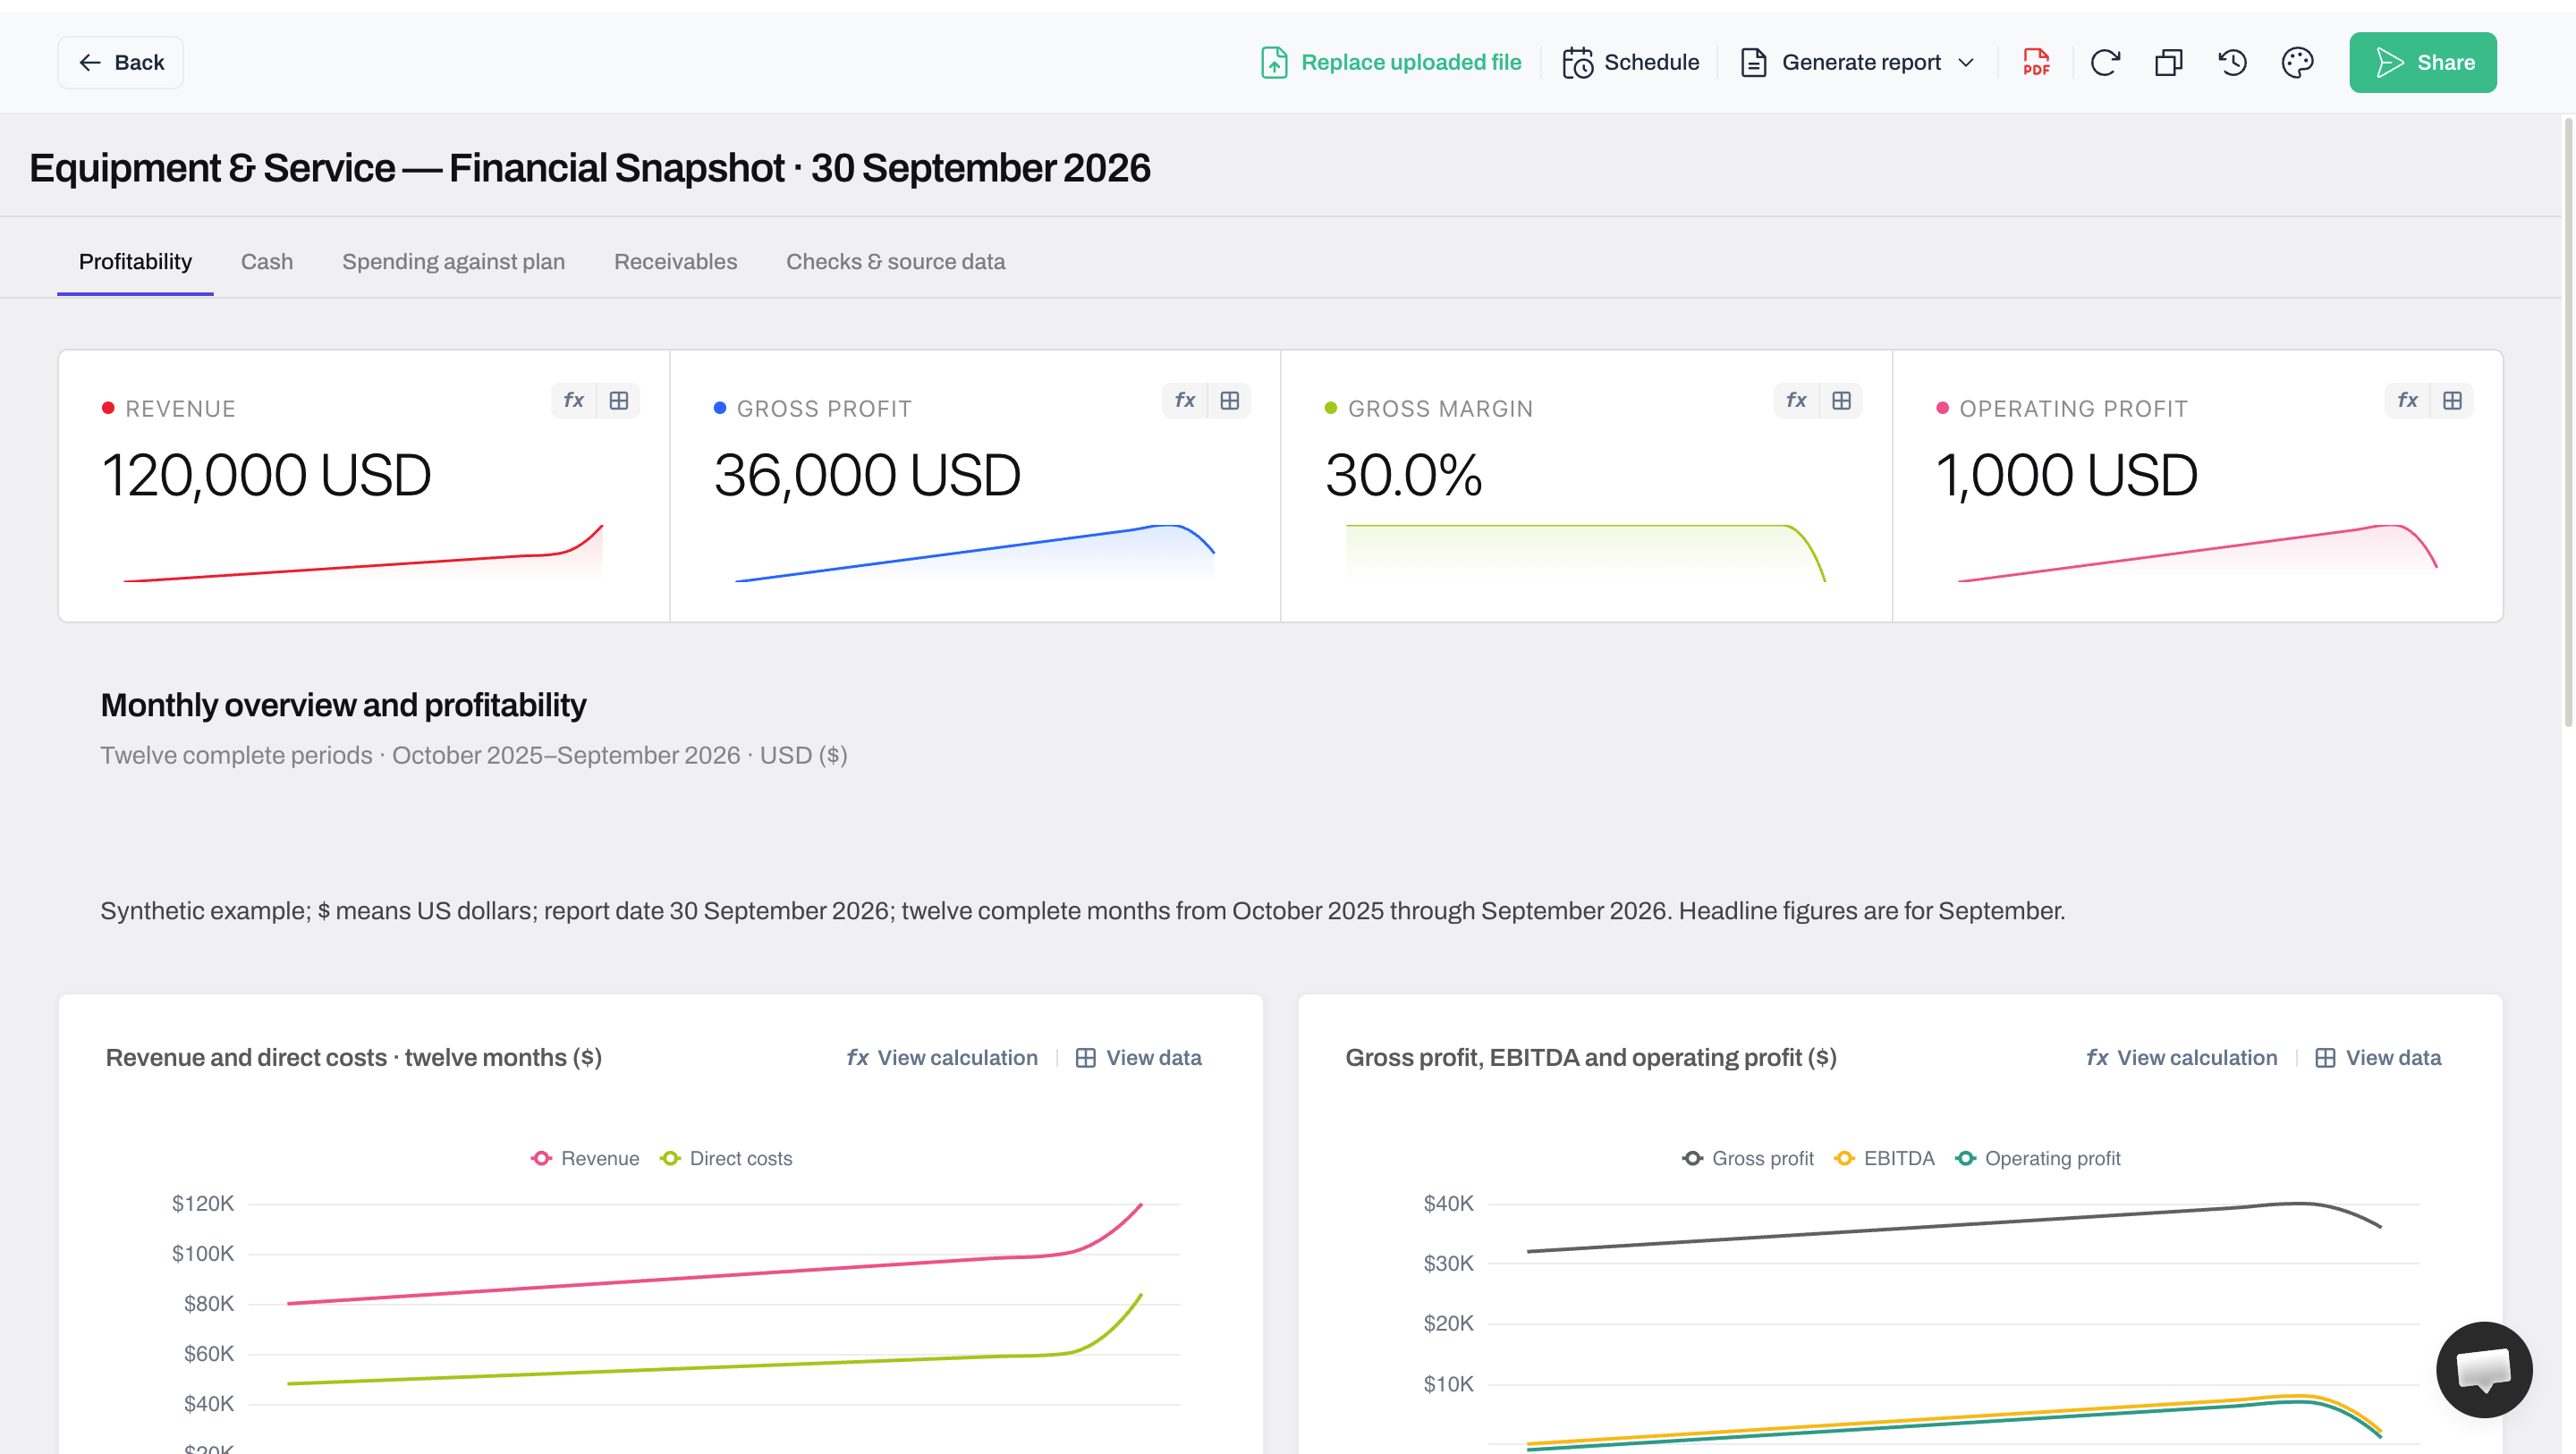
Task: Toggle Operating profit series in legend
Action: click(2037, 1158)
